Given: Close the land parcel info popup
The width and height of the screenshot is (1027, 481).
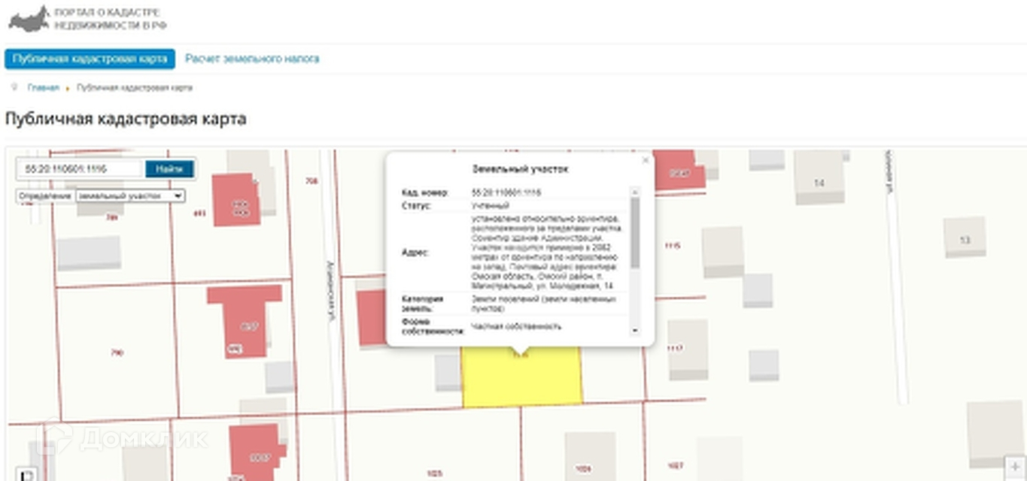Looking at the screenshot, I should [645, 160].
